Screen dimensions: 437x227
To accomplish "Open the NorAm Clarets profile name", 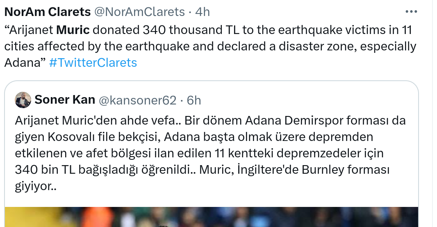I will [48, 12].
